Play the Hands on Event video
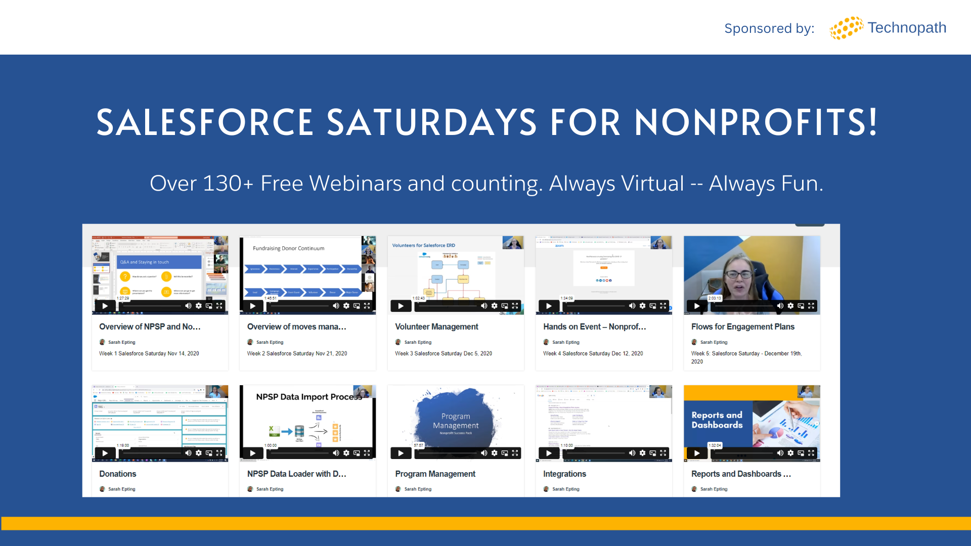 [549, 306]
